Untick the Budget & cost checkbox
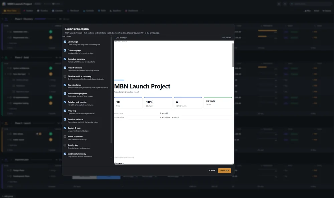This screenshot has width=334, height=198. pyautogui.click(x=65, y=128)
